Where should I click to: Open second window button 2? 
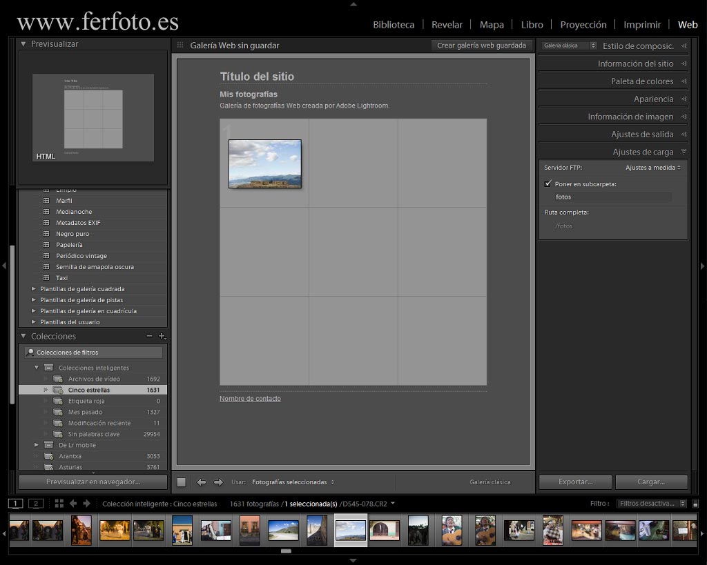(36, 504)
